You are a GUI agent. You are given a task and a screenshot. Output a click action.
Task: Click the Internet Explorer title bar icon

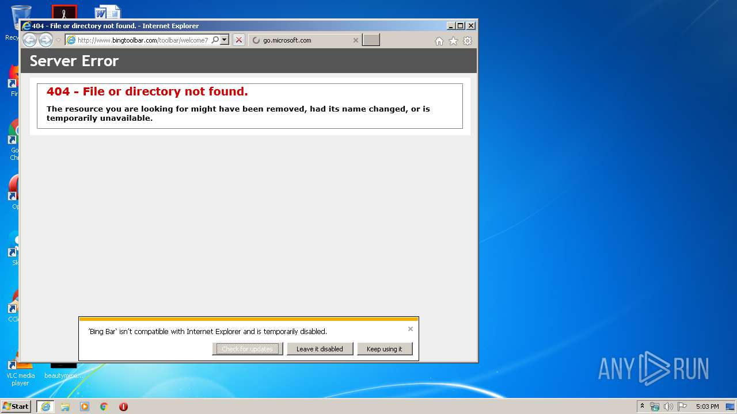[26, 25]
